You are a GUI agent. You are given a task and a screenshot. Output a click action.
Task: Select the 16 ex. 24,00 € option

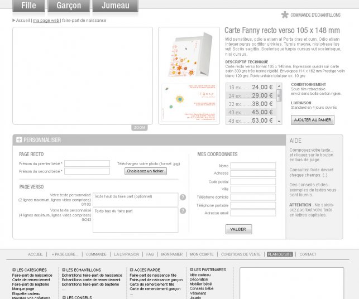(x=250, y=87)
